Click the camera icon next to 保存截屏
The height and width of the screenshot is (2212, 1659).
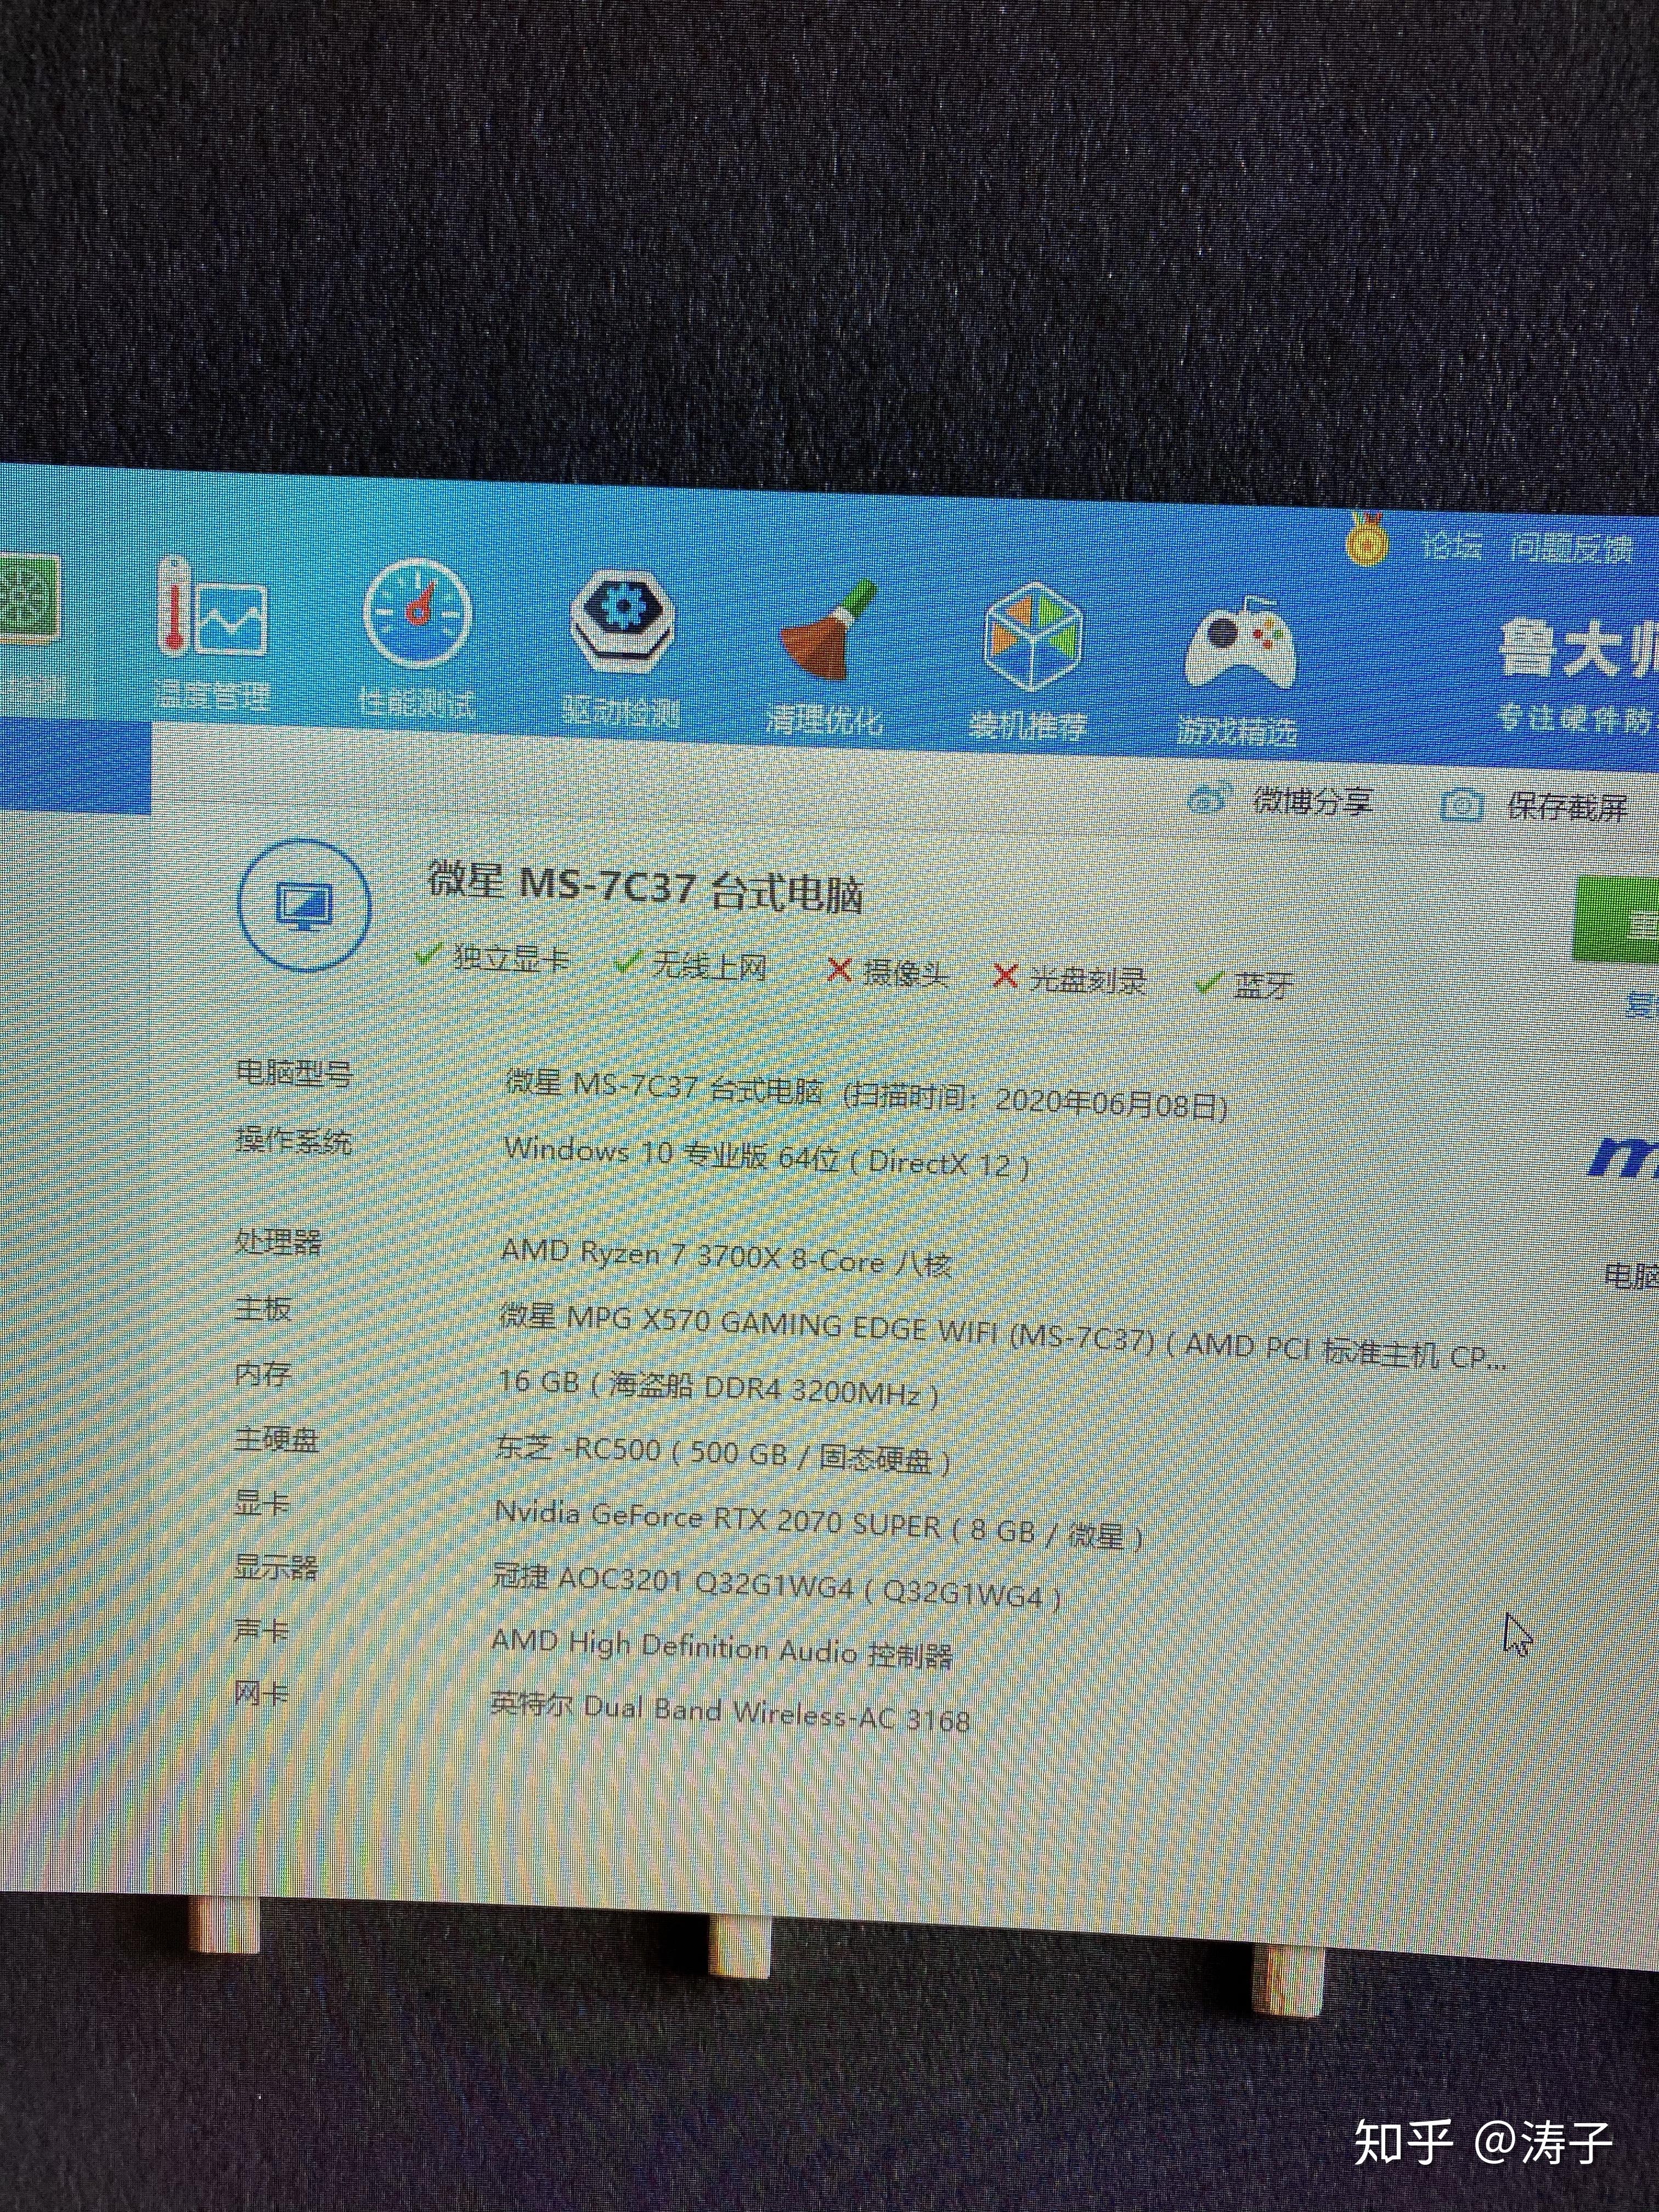[x=1461, y=805]
